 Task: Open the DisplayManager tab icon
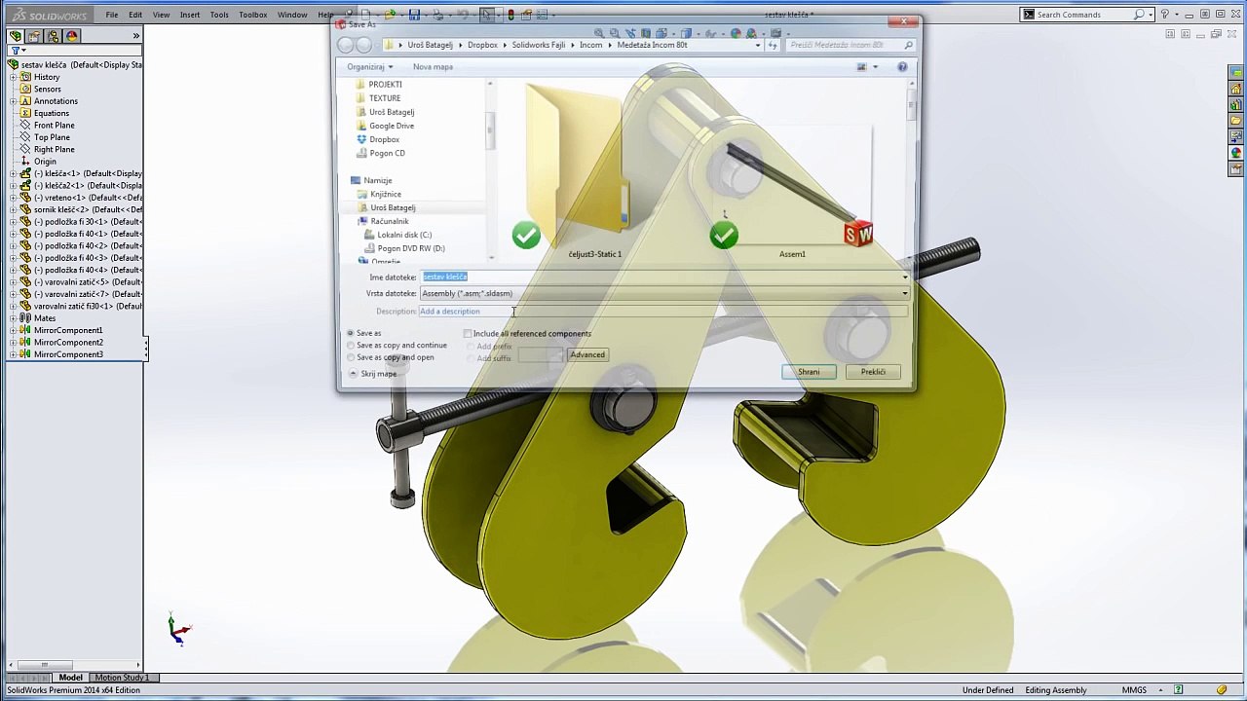[x=71, y=36]
